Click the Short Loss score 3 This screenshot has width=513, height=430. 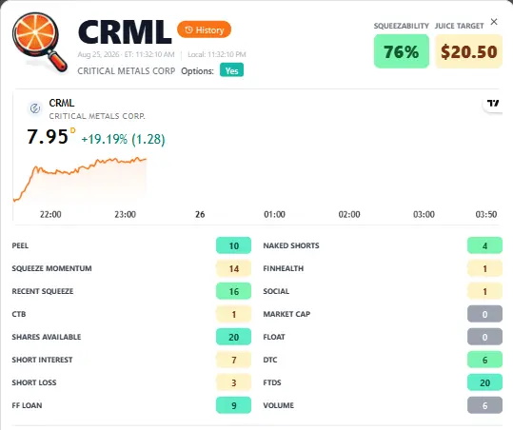coord(233,382)
